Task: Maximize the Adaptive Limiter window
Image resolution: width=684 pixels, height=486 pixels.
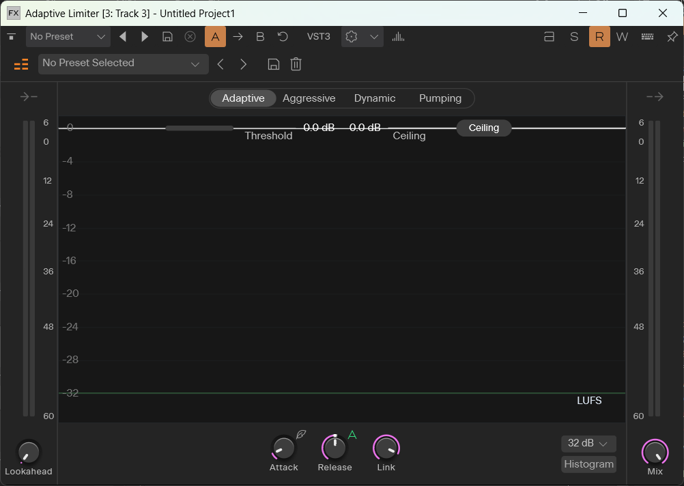Action: click(x=623, y=13)
